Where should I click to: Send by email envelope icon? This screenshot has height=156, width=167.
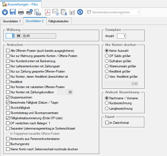coord(55,12)
